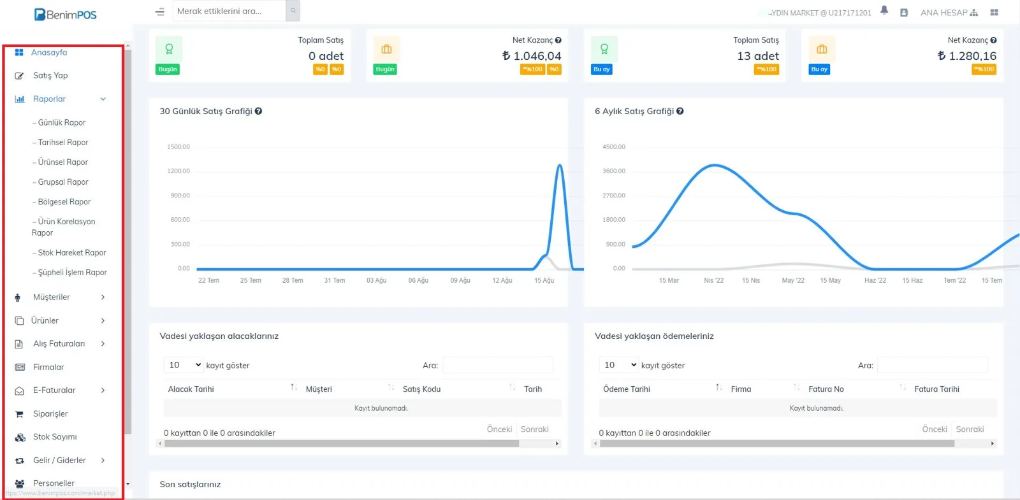Viewport: 1020px width, 500px height.
Task: Open Stok Sayımı in the sidebar
Action: point(55,437)
